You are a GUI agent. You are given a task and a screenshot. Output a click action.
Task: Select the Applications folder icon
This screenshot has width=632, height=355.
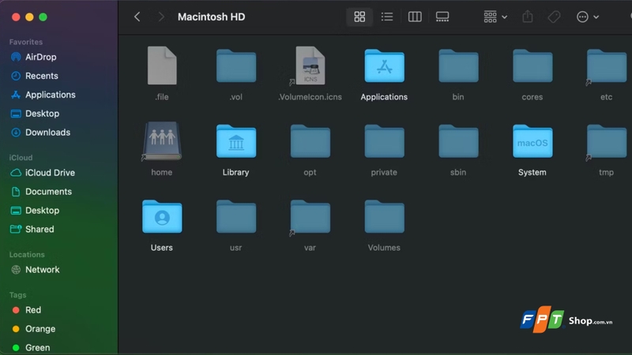(385, 65)
